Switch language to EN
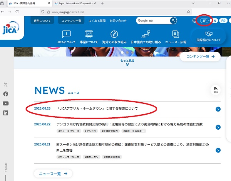231x181 pixels. pyautogui.click(x=214, y=21)
